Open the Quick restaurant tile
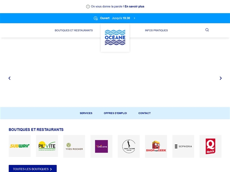230x172 pixels. click(211, 146)
